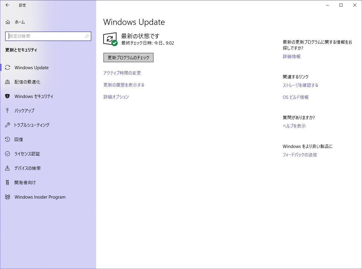362x269 pixels.
Task: Click the update status icon with green check
Action: coord(110,39)
